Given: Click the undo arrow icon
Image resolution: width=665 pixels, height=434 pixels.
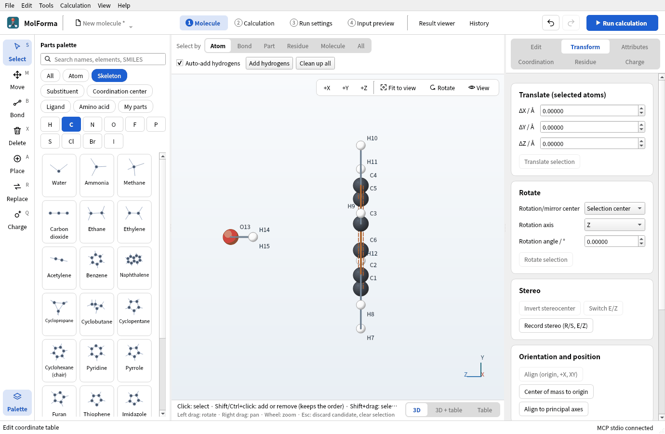Looking at the screenshot, I should click(x=551, y=23).
